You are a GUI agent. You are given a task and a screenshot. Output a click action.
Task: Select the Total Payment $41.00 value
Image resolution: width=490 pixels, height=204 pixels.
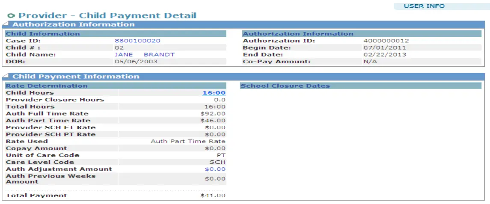pos(213,195)
